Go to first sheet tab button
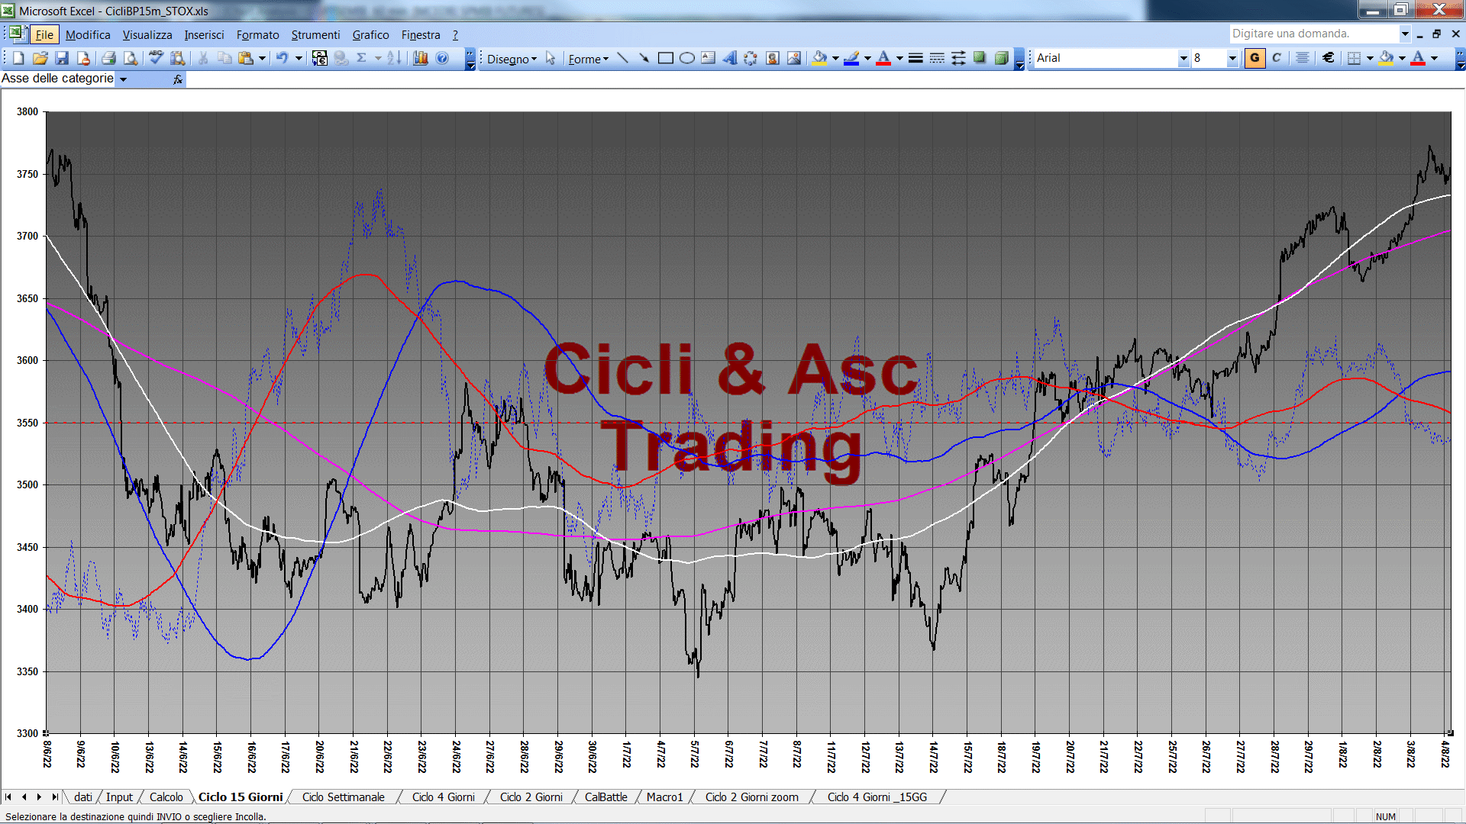The width and height of the screenshot is (1466, 824). (8, 797)
